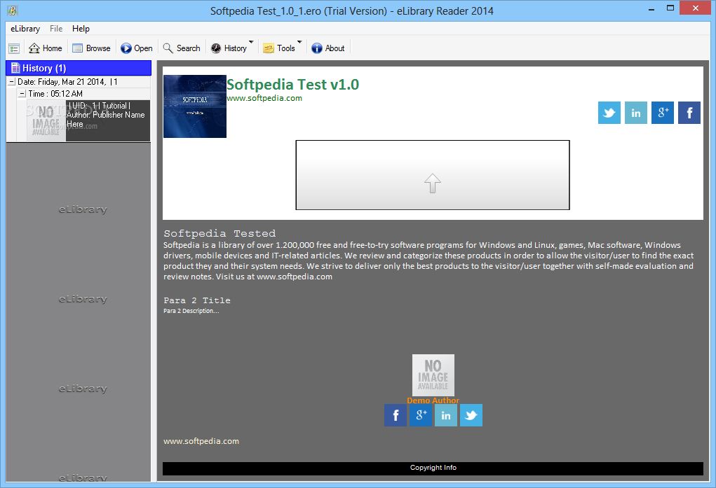Open the UID 1 Tutorial history entry
Viewport: 716px width, 488px height.
coord(108,120)
